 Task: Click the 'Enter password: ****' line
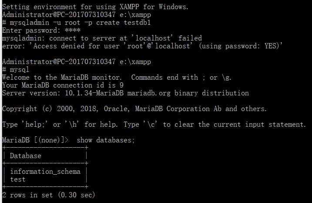click(41, 30)
